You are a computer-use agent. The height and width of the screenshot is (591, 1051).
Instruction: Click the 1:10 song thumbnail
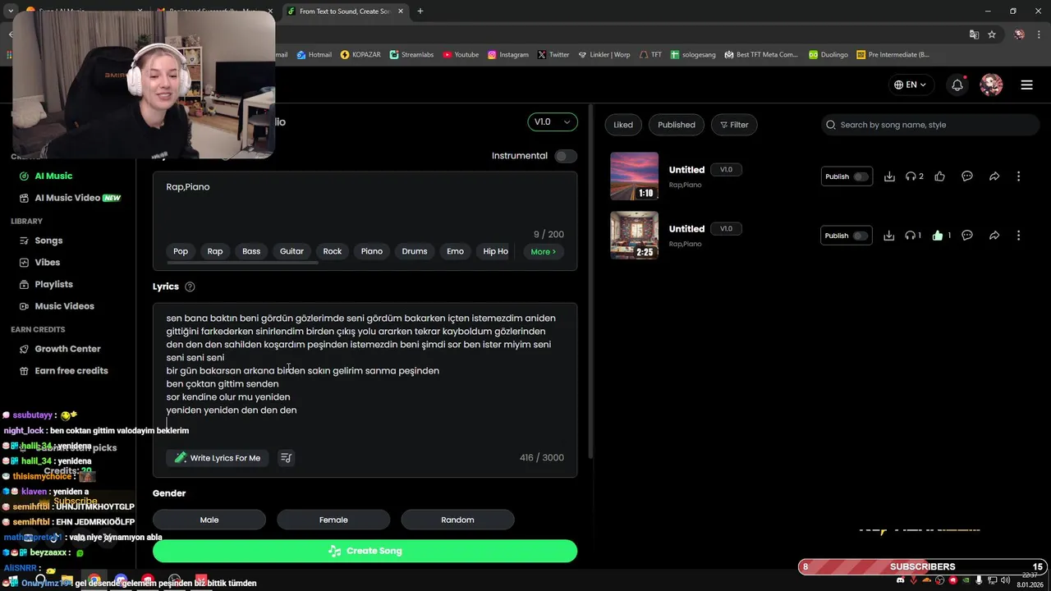634,176
